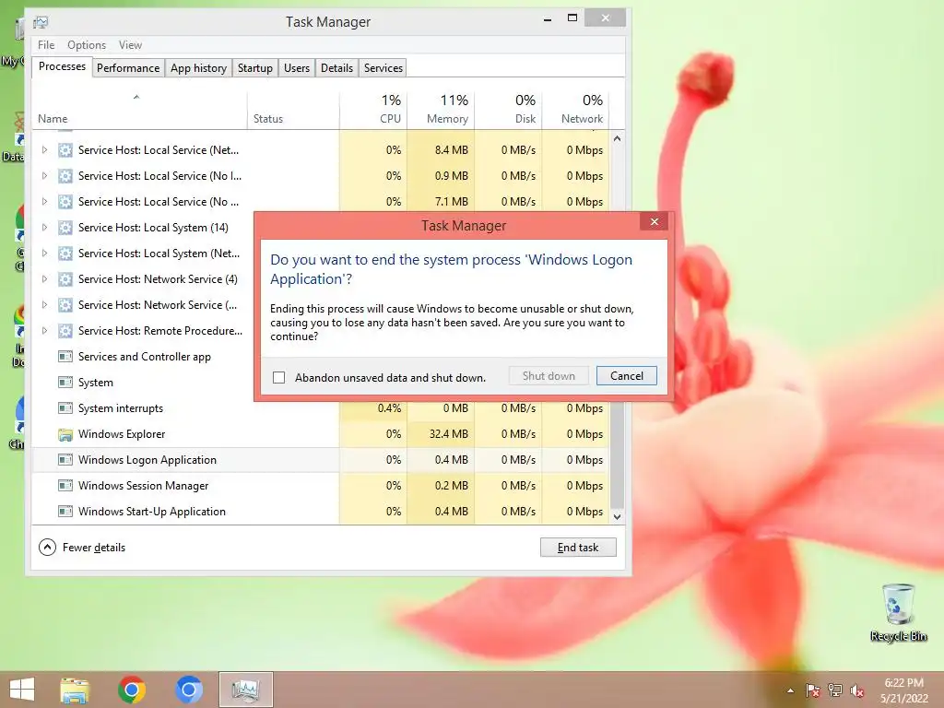This screenshot has width=944, height=708.
Task: Expand Service Host: Remote Procedure... row
Action: 44,331
